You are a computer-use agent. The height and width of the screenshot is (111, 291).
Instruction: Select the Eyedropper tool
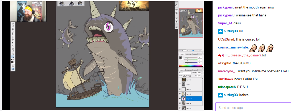(13, 51)
